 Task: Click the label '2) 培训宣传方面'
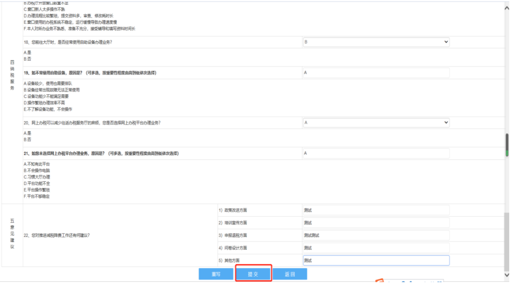coord(233,223)
